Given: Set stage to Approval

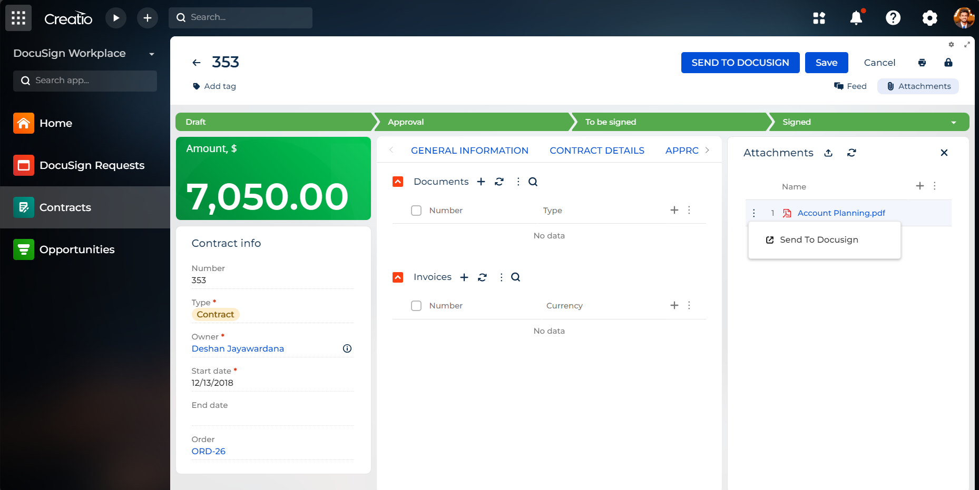Looking at the screenshot, I should click(473, 122).
